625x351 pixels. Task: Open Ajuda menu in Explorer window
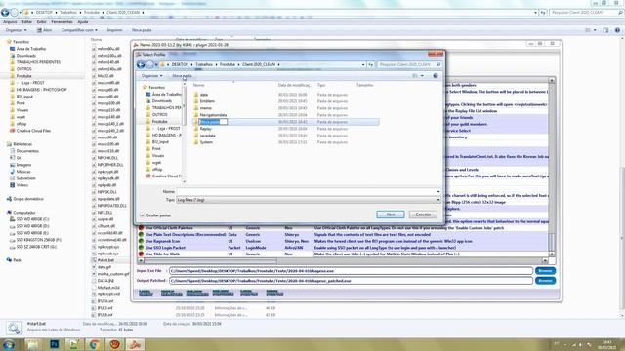pyautogui.click(x=82, y=22)
